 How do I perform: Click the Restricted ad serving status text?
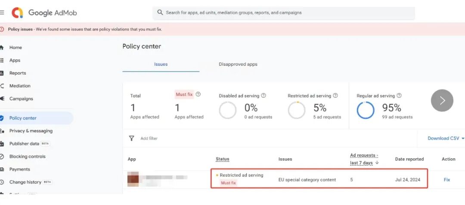click(242, 175)
